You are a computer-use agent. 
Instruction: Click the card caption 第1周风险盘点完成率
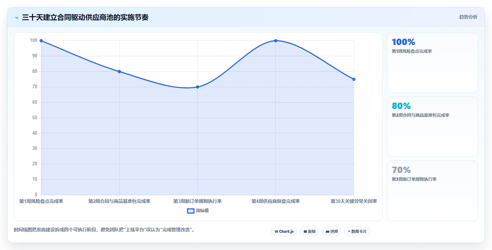coord(412,51)
